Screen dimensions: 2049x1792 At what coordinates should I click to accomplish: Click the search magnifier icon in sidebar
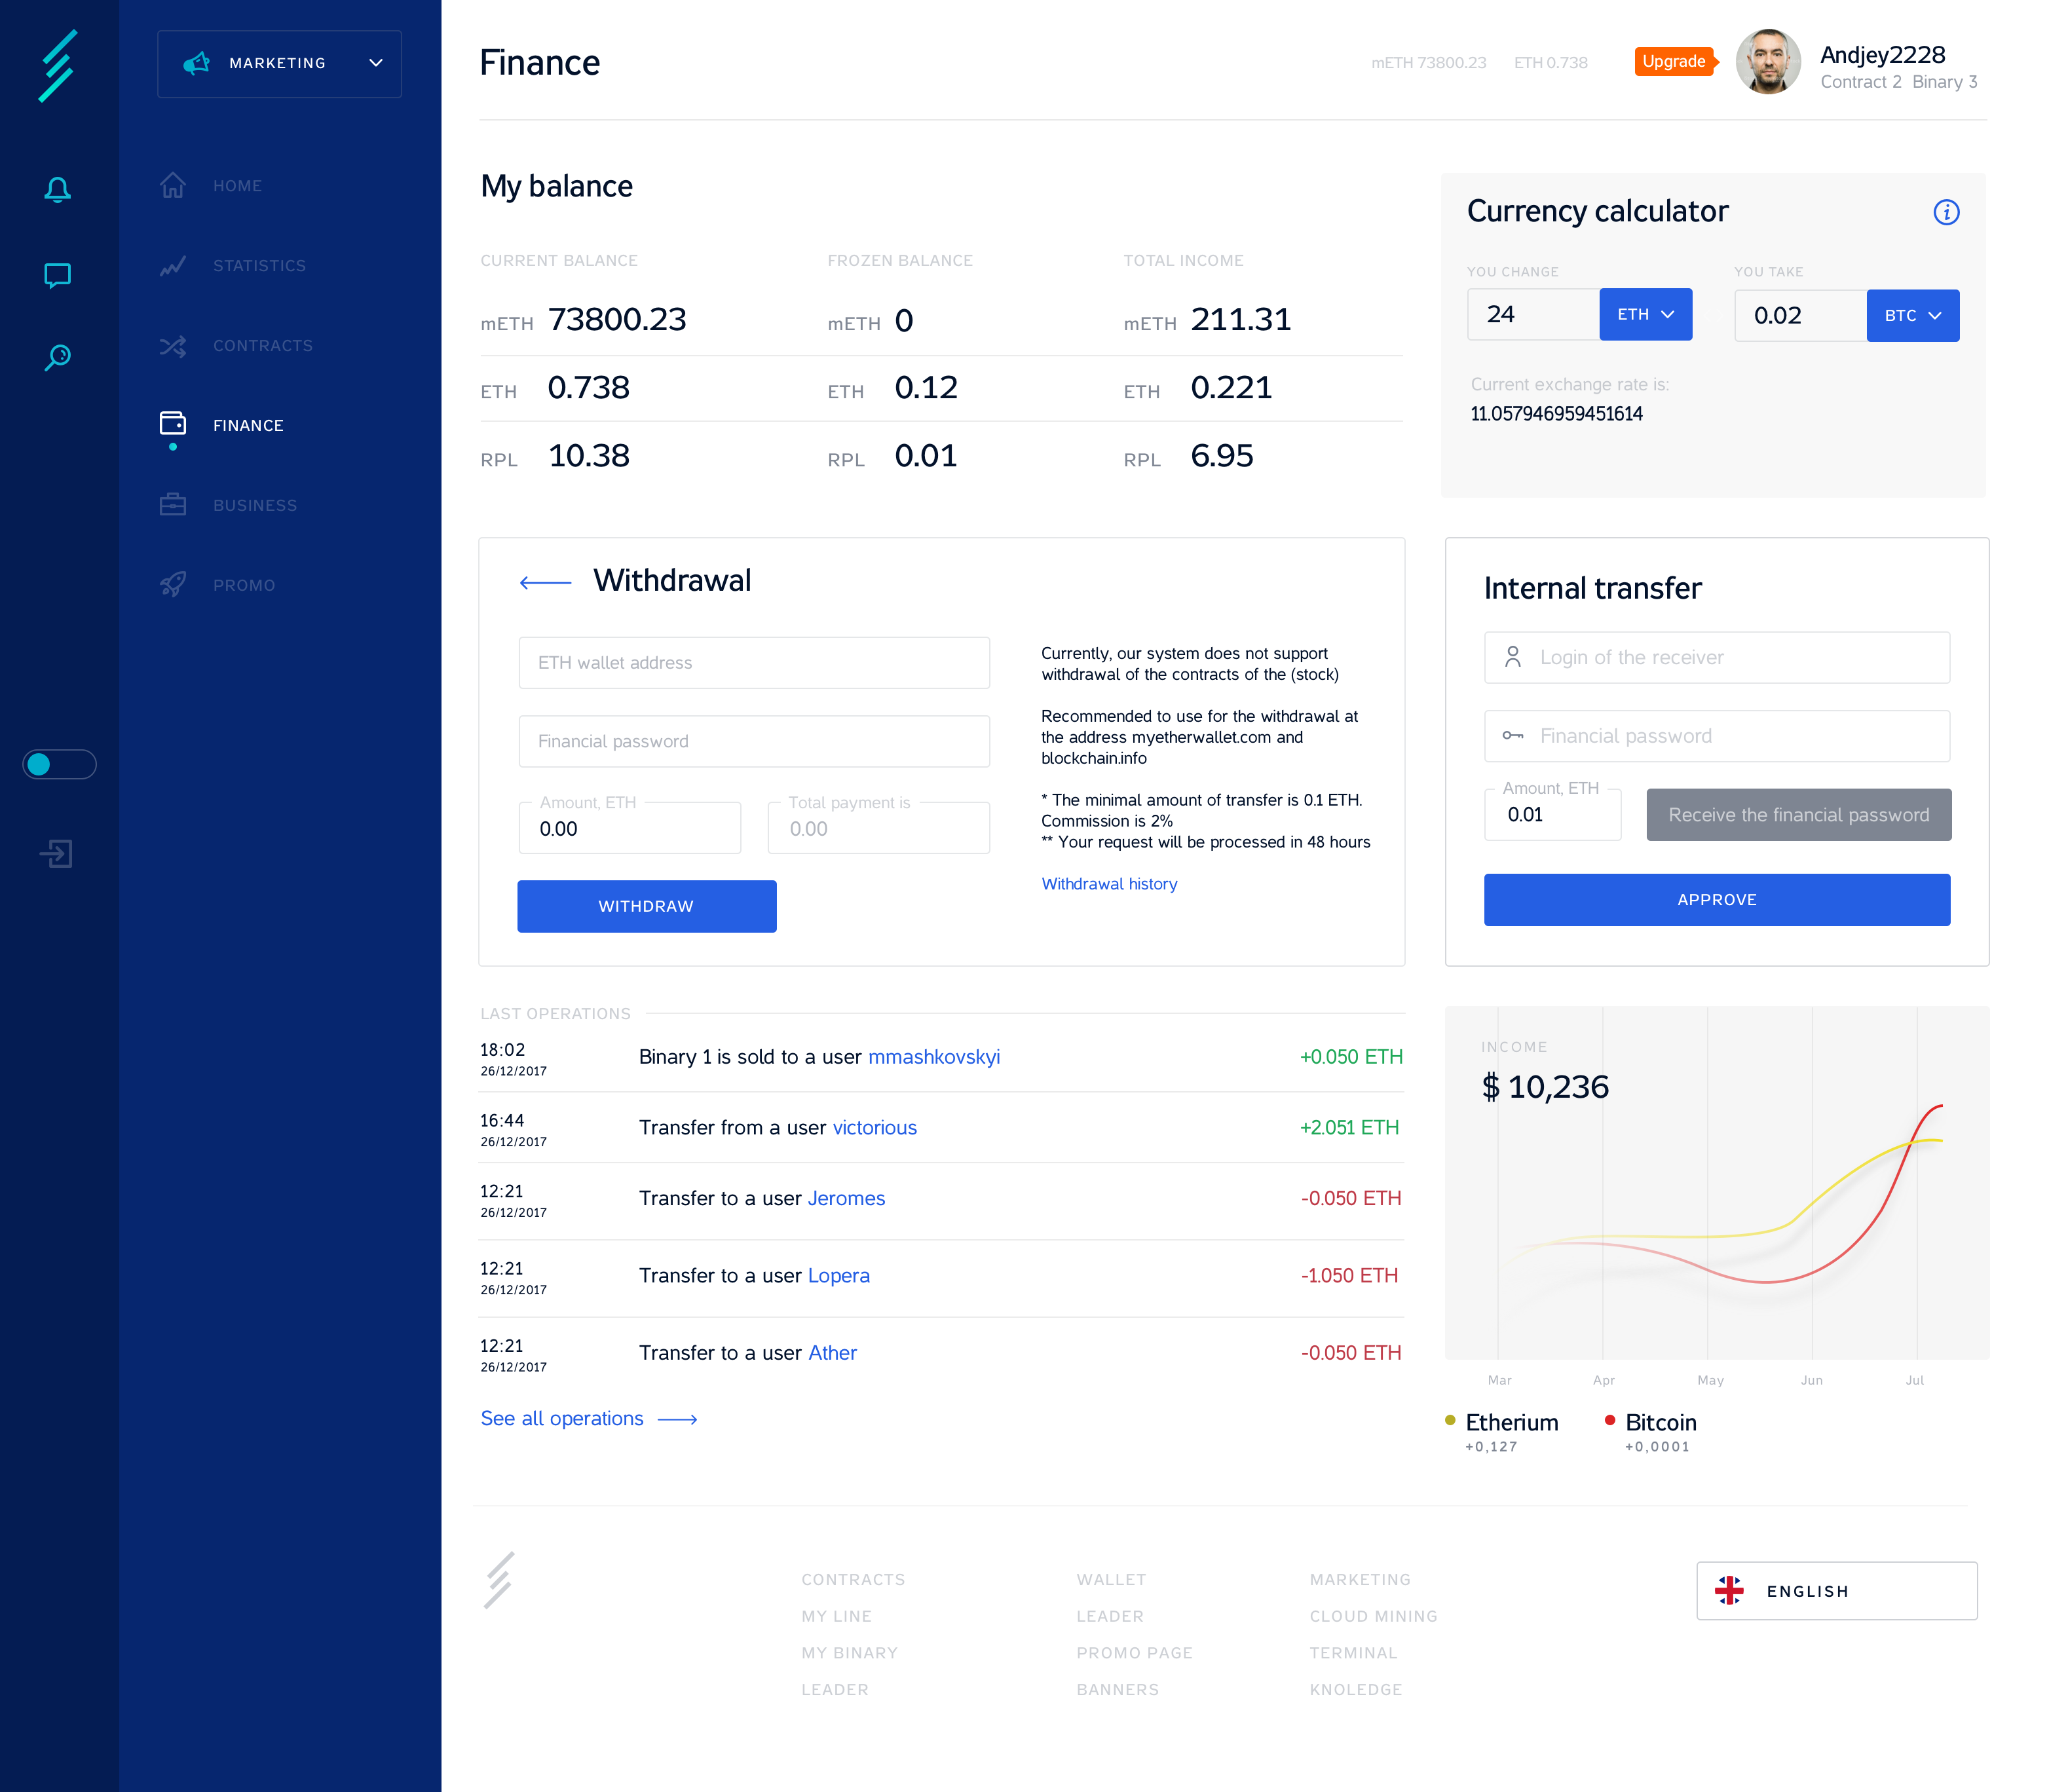click(x=58, y=357)
